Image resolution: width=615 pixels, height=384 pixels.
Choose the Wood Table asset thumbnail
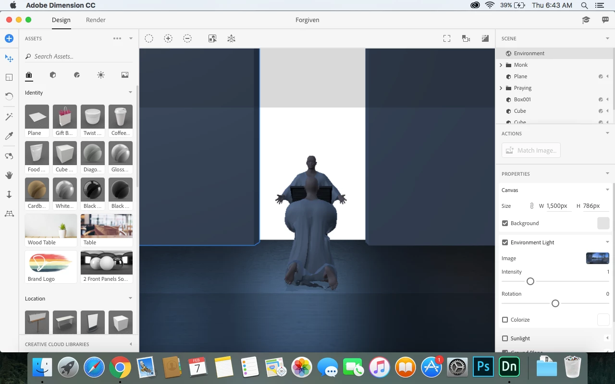(51, 226)
